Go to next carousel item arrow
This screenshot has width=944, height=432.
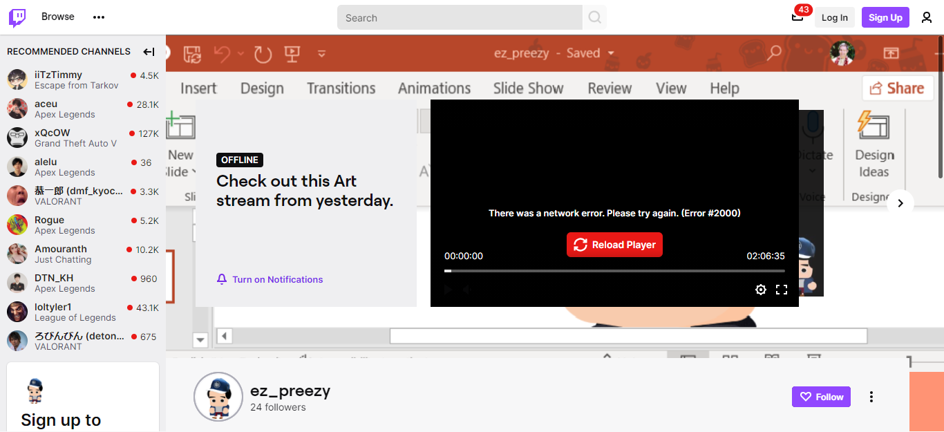click(x=900, y=203)
